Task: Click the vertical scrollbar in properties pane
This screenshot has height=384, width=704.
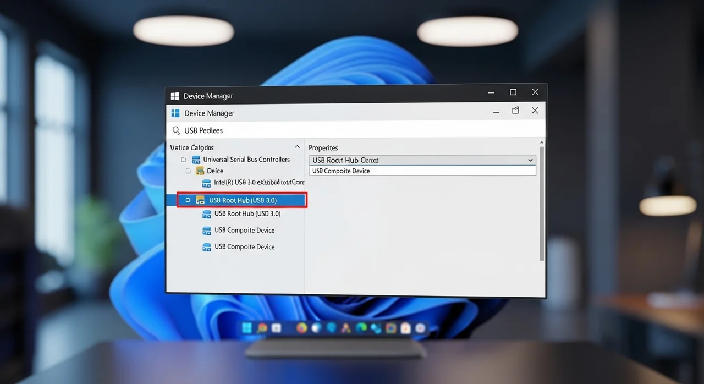Action: point(542,204)
